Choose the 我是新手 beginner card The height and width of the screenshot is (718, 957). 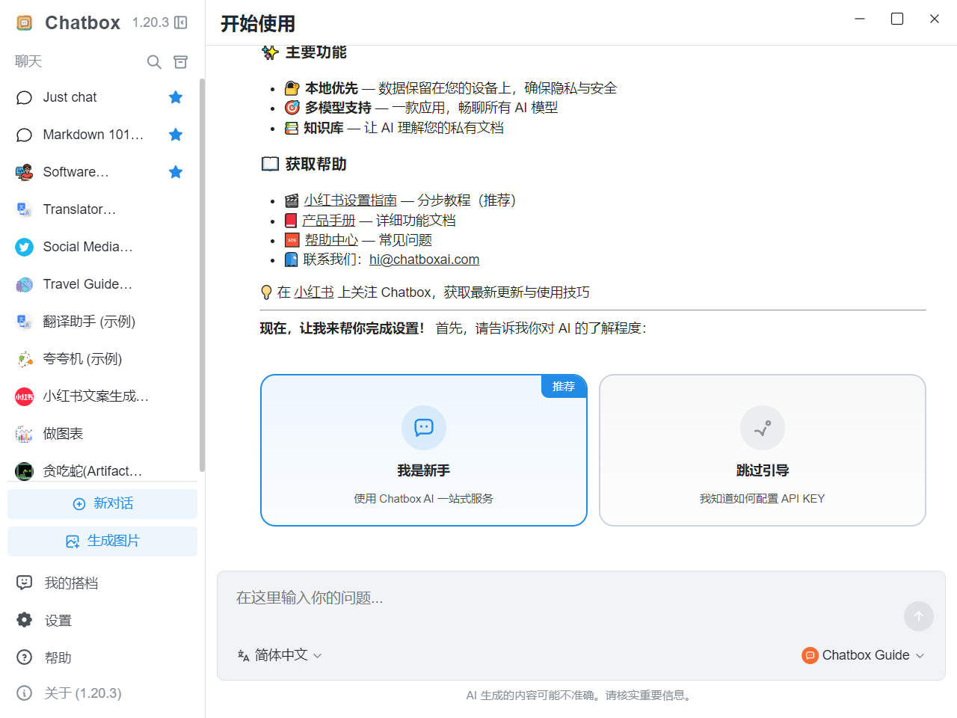tap(424, 450)
